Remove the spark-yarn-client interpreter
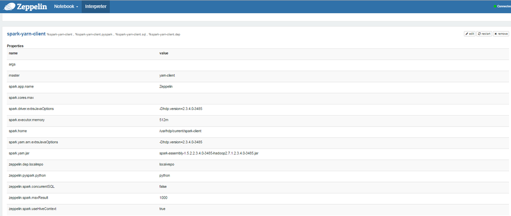 click(x=501, y=34)
